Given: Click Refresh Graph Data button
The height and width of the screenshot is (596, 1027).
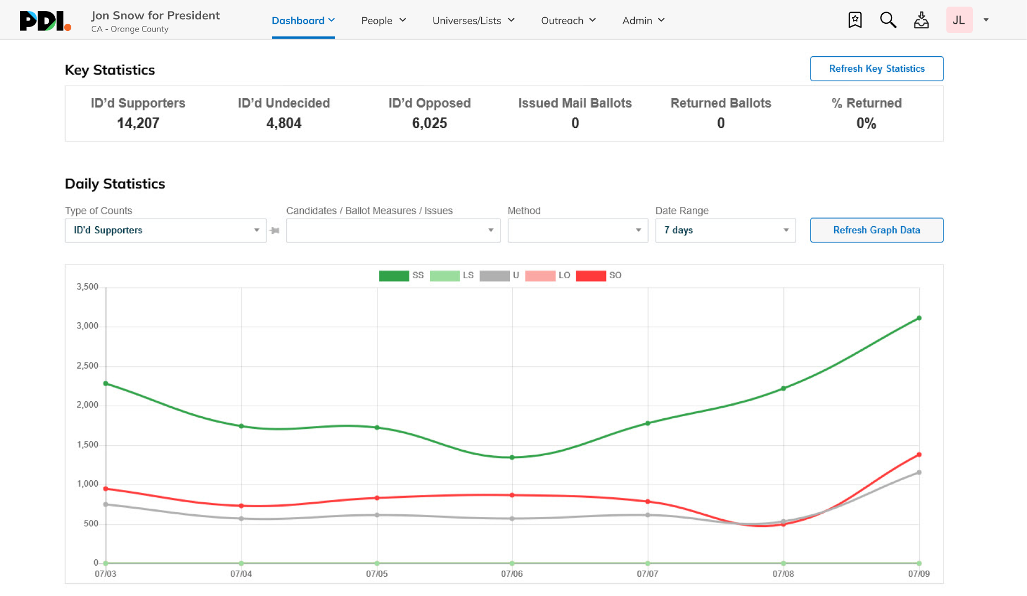Looking at the screenshot, I should (x=877, y=230).
